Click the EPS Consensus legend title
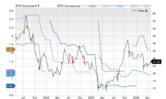The image size is (166, 99). point(69,6)
